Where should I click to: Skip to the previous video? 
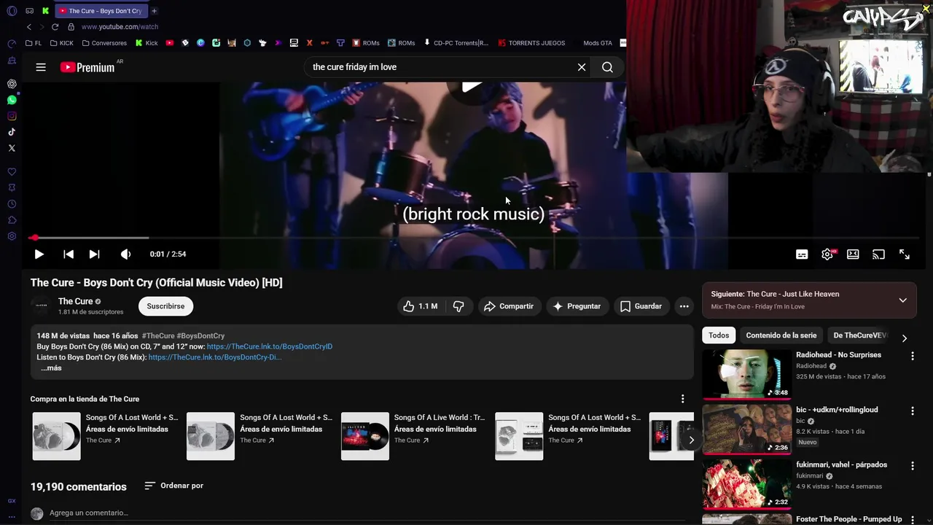click(69, 254)
